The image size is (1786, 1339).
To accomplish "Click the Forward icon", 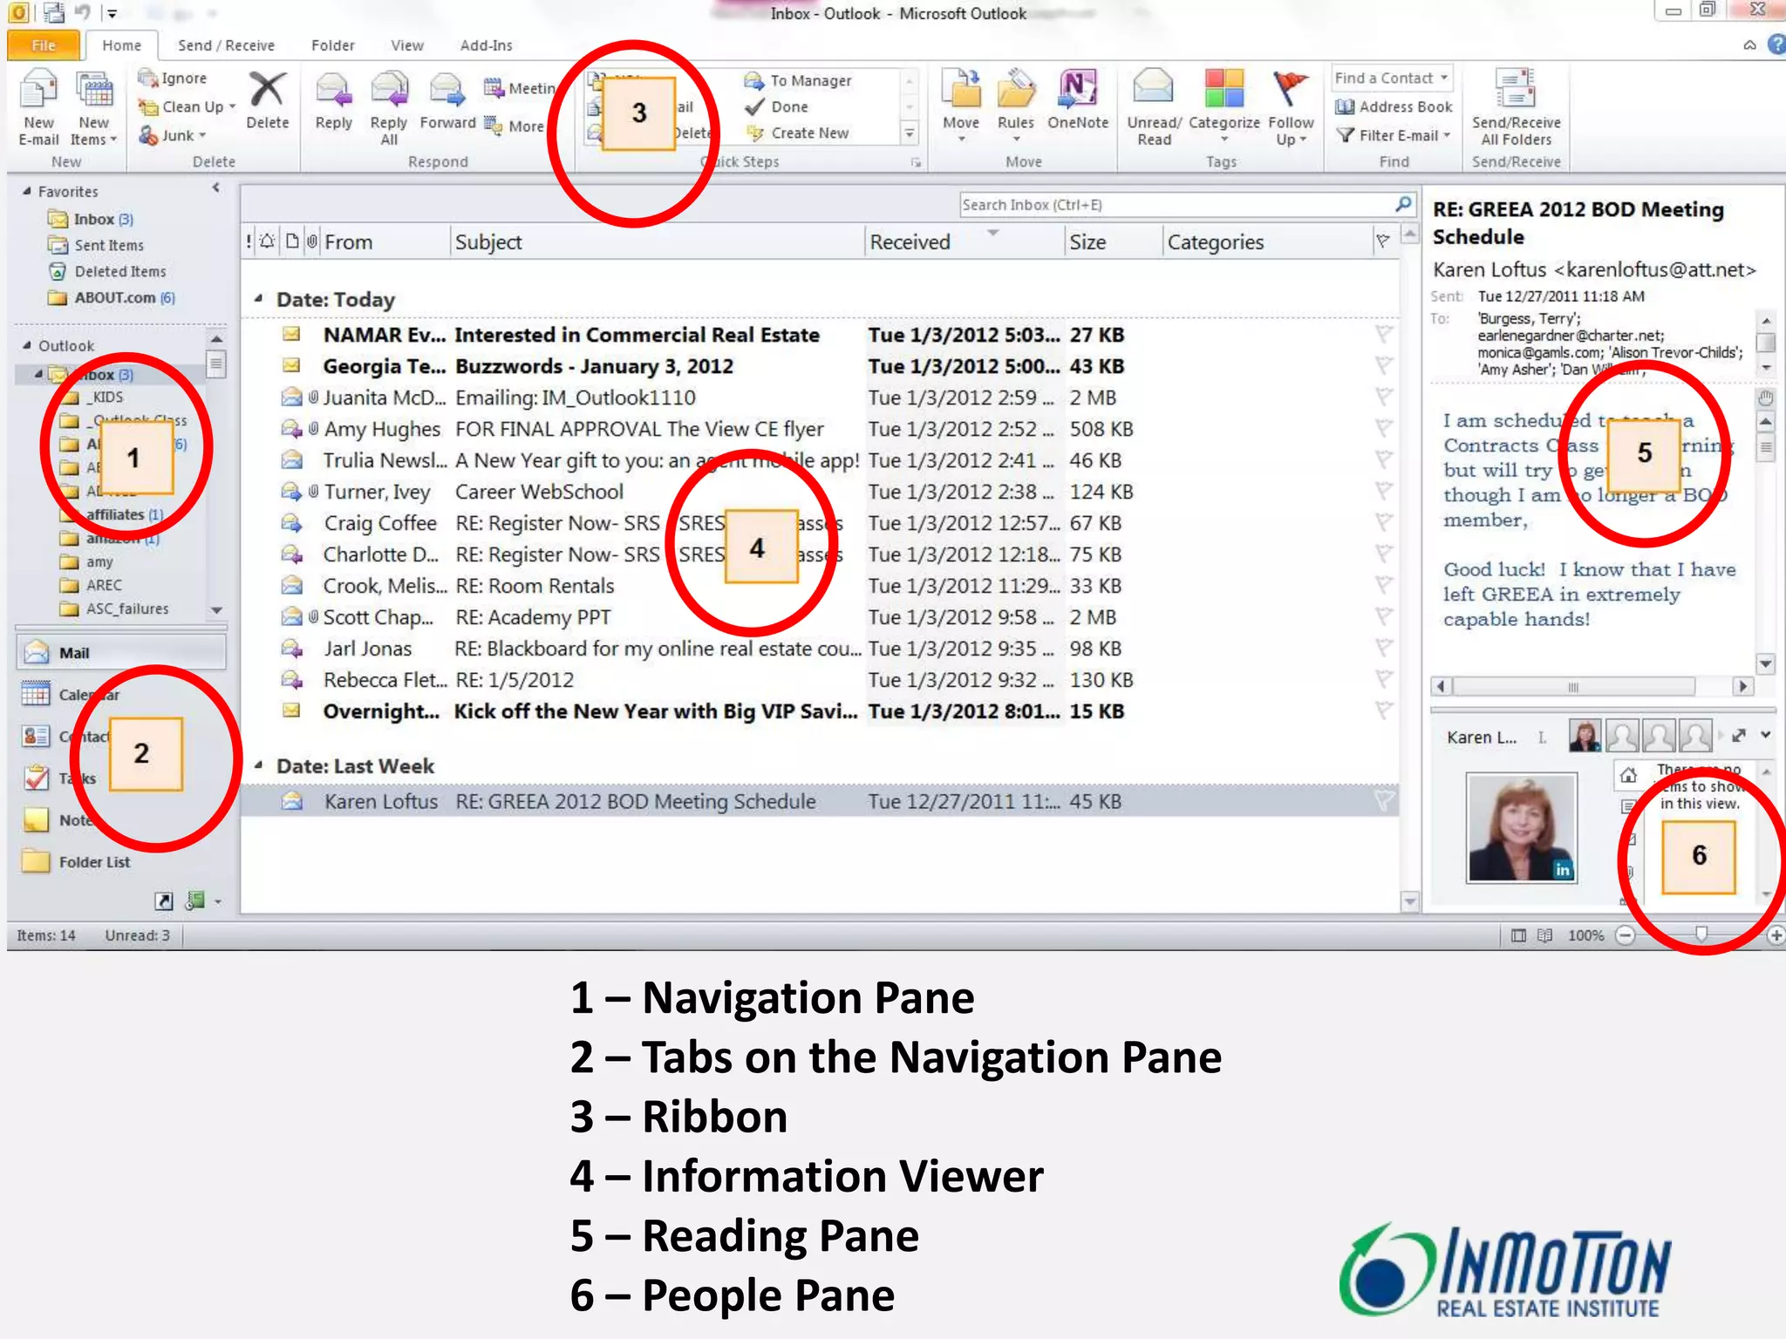I will pyautogui.click(x=447, y=90).
